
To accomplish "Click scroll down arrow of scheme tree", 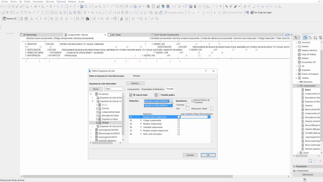I will tap(123, 140).
